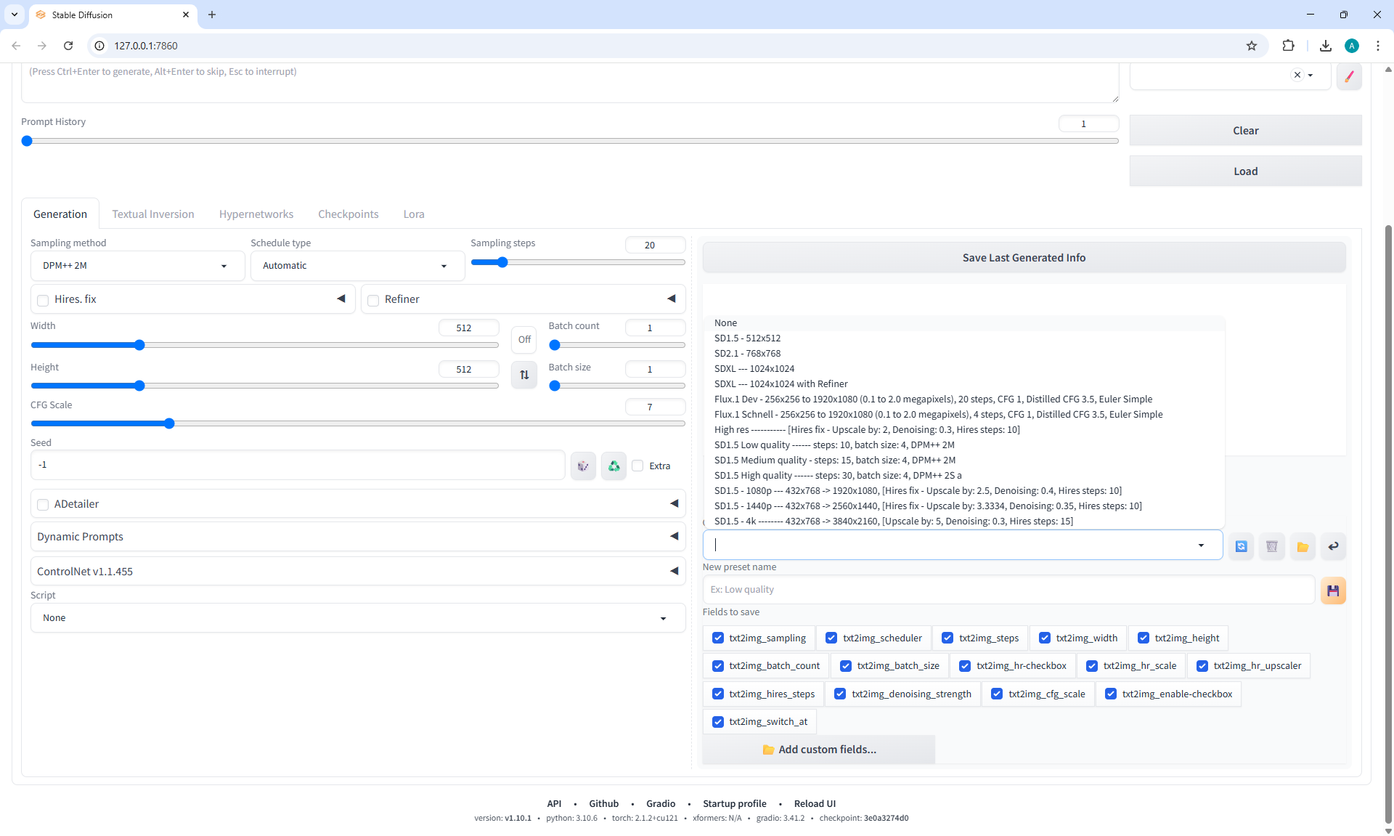Uncheck the txt2img_sampling field

point(717,638)
